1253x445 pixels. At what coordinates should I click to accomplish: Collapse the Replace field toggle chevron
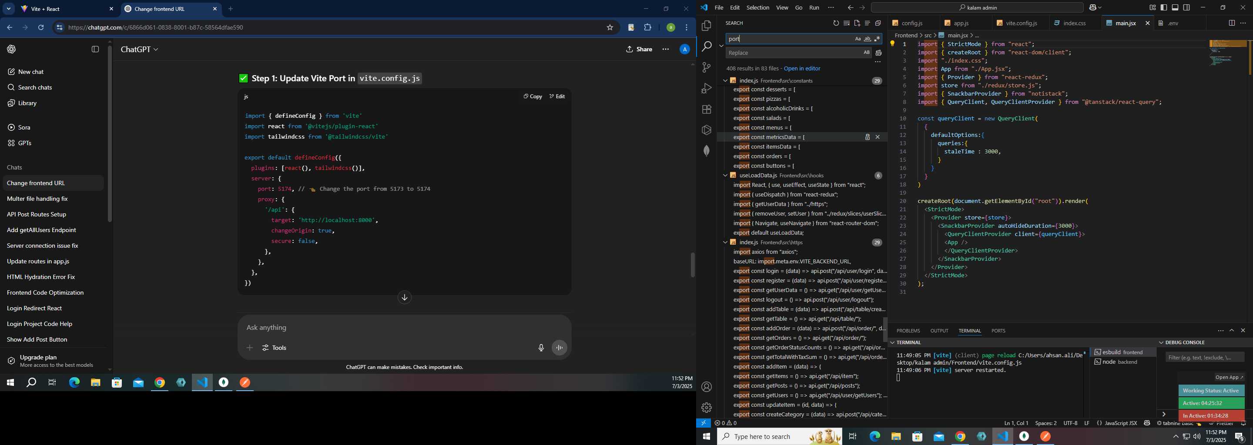coord(721,46)
